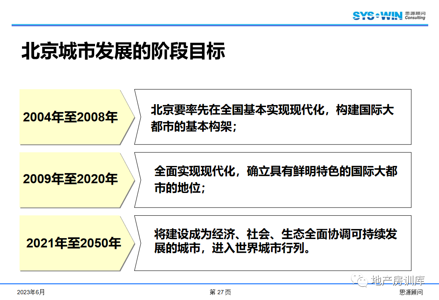The width and height of the screenshot is (439, 300).
Task: Select text 都市的基本构架
Action: pyautogui.click(x=192, y=127)
